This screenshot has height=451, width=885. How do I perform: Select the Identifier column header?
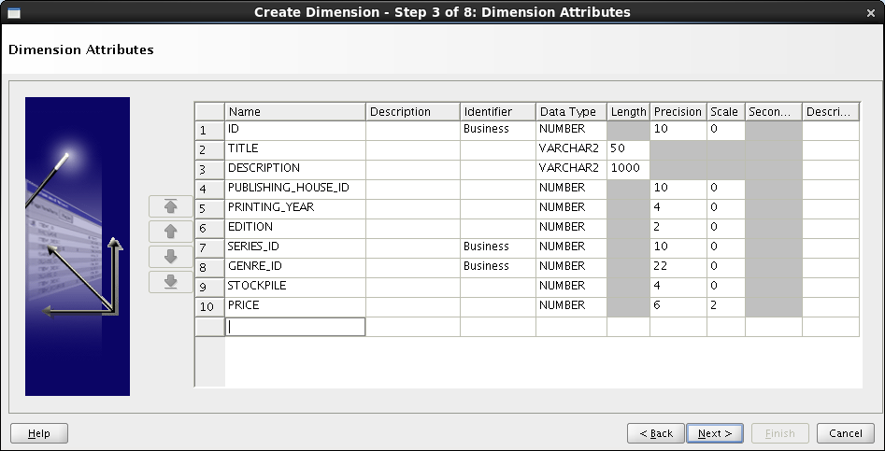click(x=498, y=112)
